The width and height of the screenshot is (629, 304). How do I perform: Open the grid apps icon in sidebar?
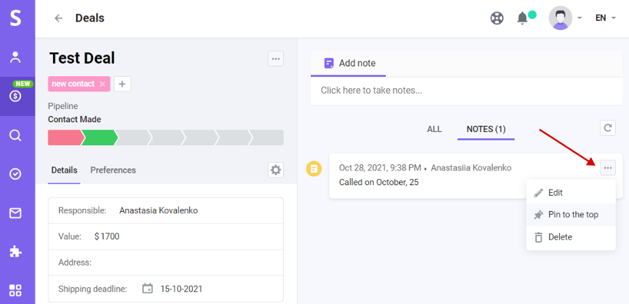point(15,290)
